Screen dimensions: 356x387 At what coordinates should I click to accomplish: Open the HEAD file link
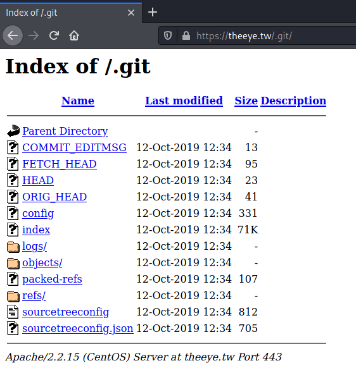pyautogui.click(x=38, y=180)
